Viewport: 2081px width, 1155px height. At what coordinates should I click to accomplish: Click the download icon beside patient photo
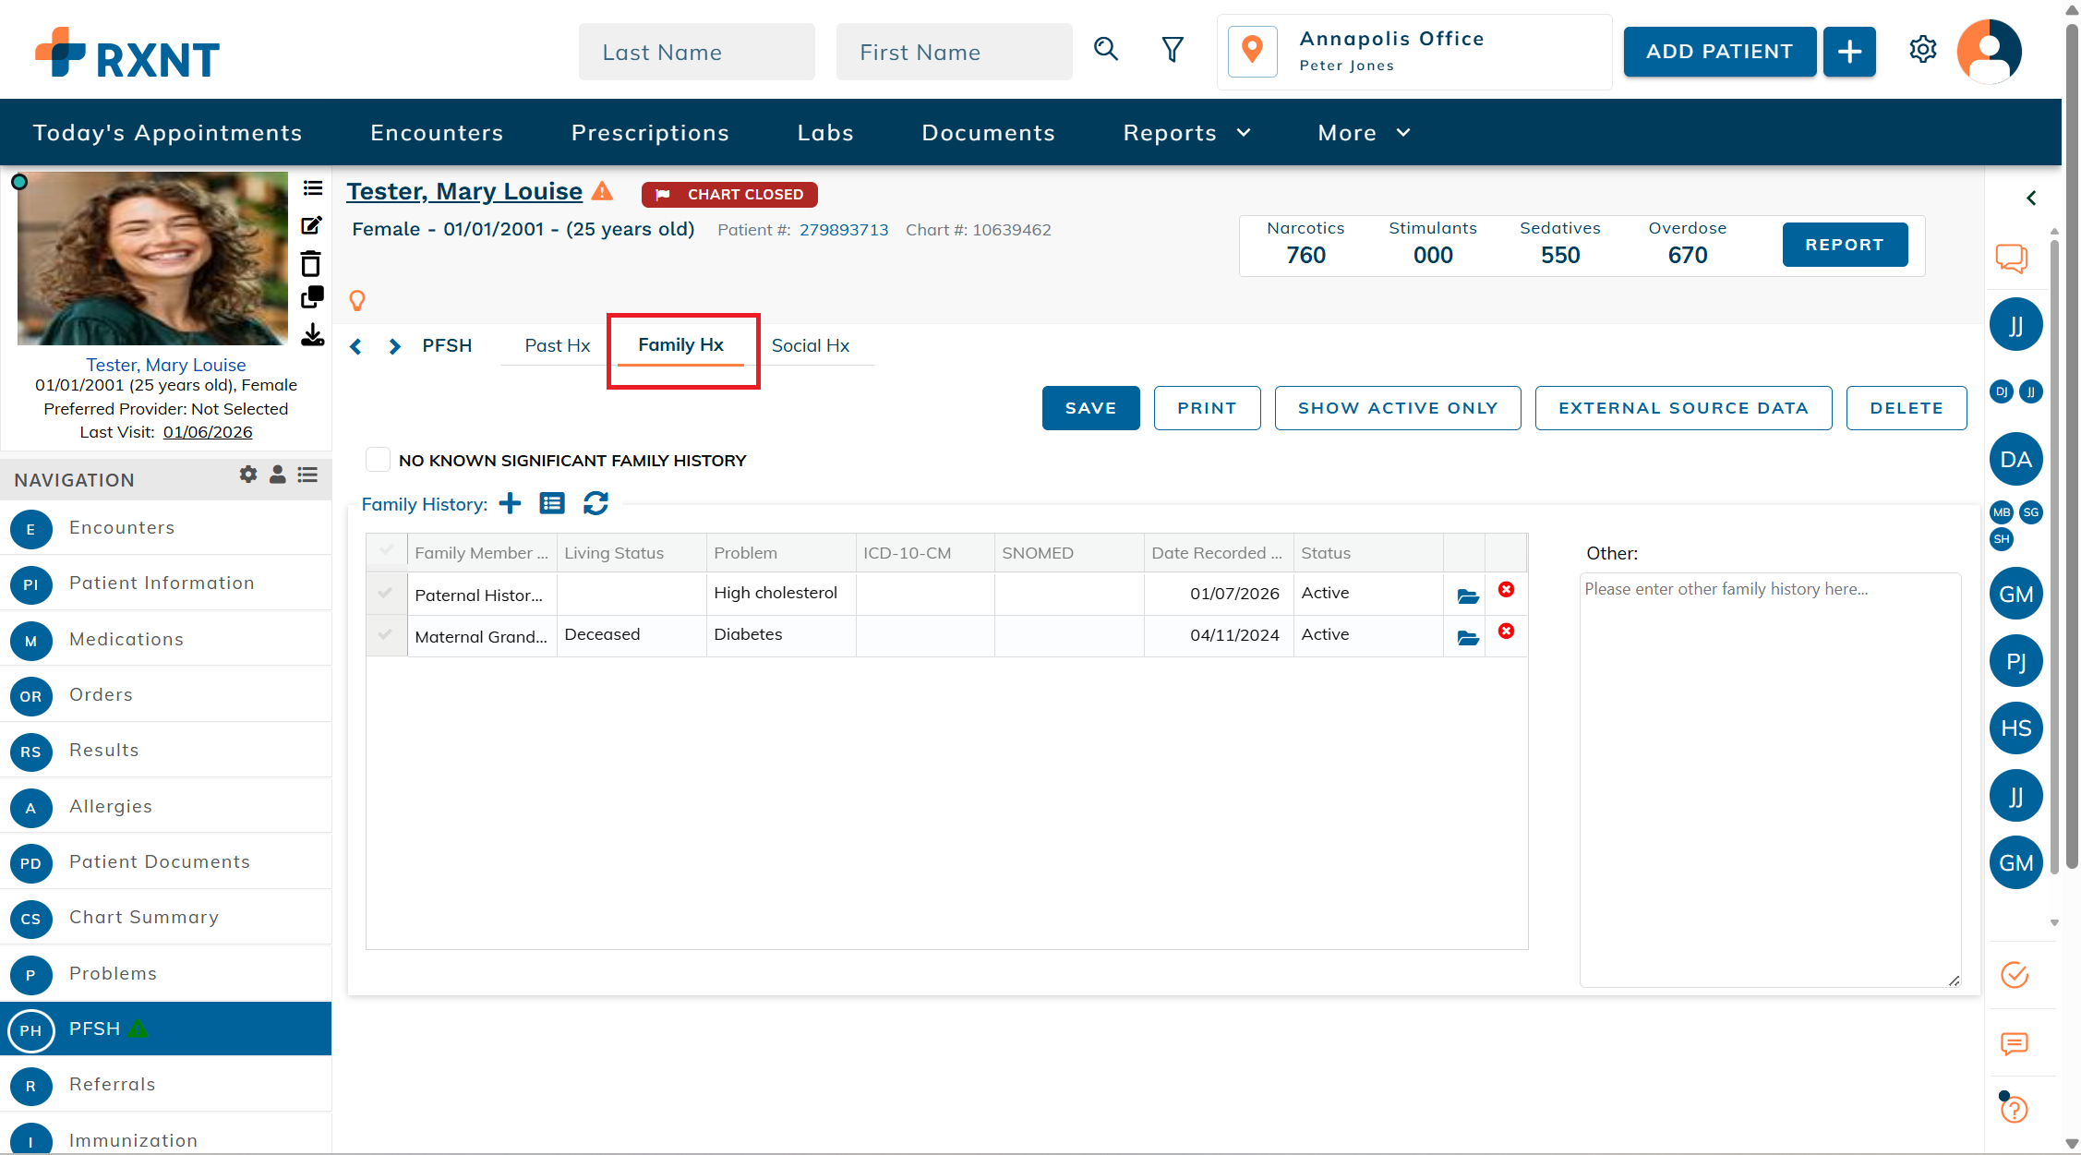(x=312, y=334)
